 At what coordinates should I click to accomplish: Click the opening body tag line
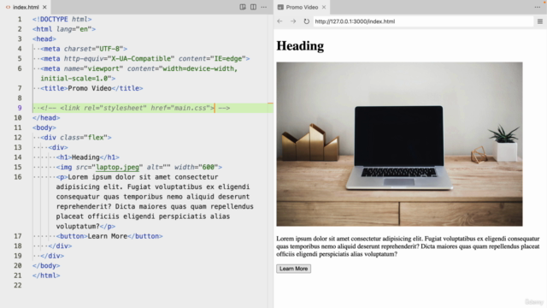(x=44, y=127)
